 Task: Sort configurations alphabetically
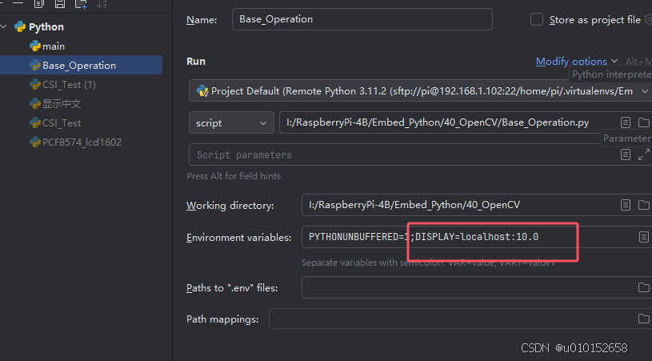coord(102,4)
